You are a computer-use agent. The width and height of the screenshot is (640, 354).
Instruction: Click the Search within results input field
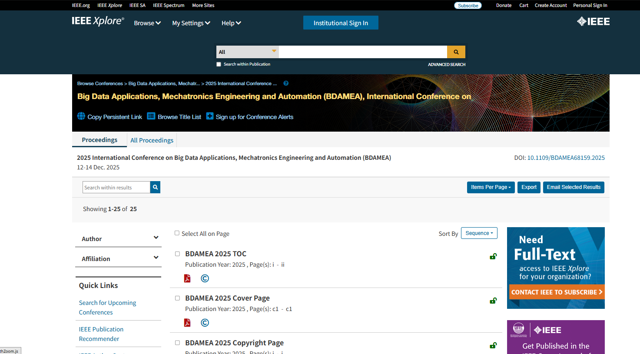tap(116, 188)
